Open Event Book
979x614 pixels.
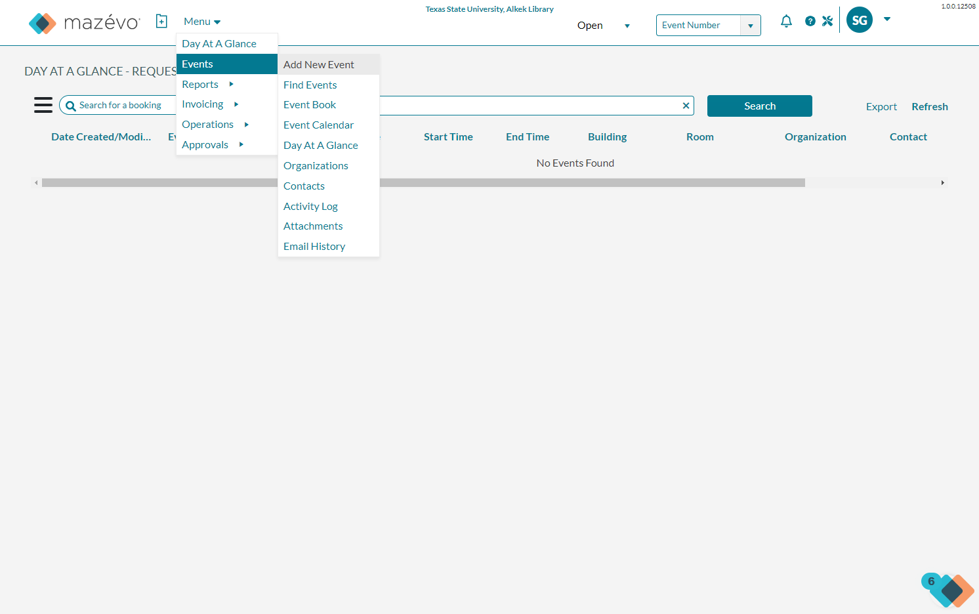tap(329, 105)
